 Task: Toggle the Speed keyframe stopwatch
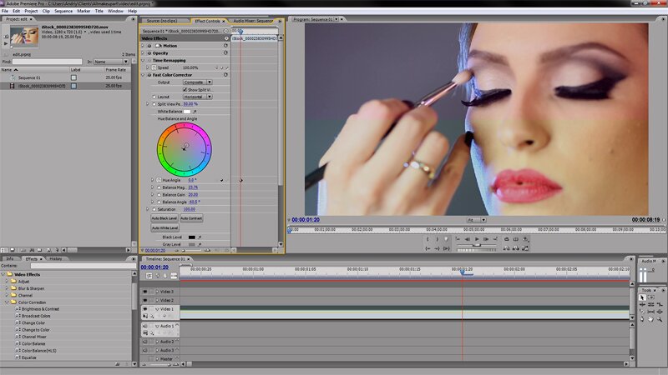tap(153, 67)
